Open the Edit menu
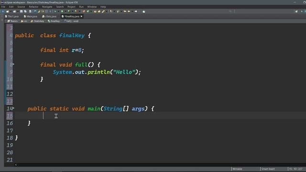This screenshot has width=306, height=172. (x=11, y=7)
